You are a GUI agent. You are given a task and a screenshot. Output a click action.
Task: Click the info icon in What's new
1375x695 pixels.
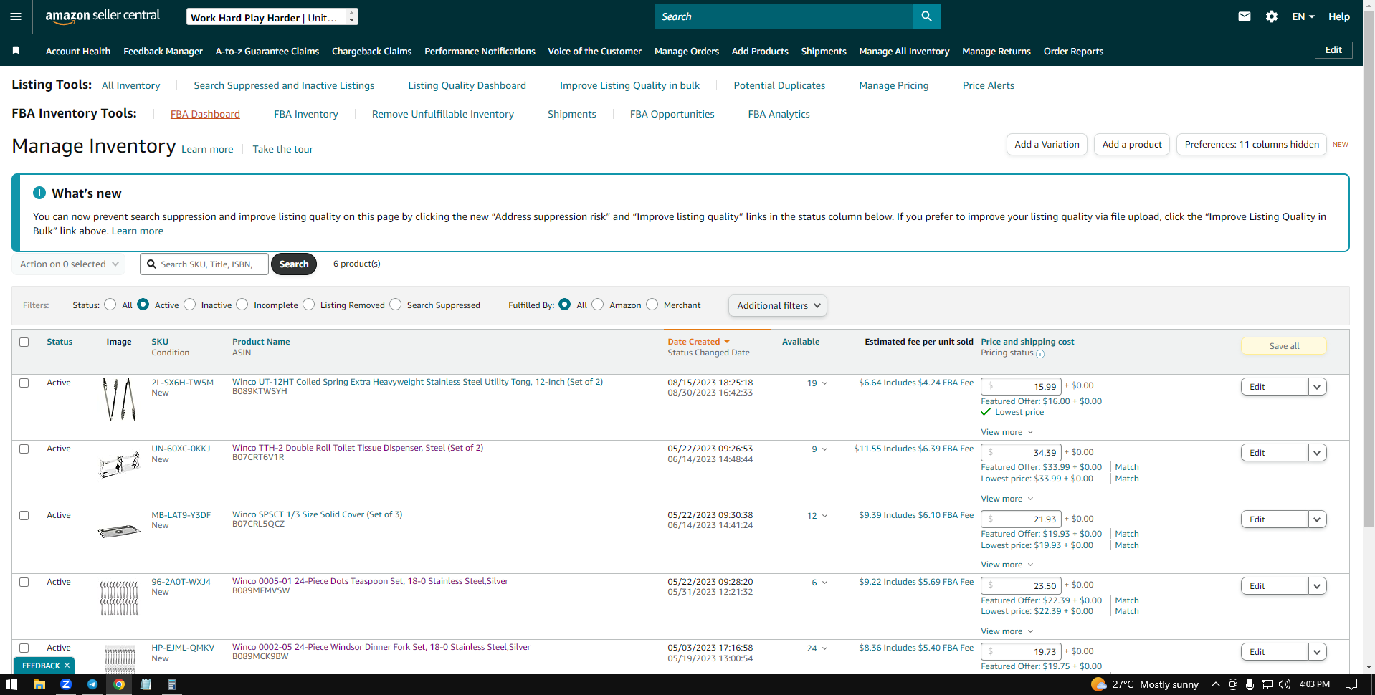pyautogui.click(x=39, y=193)
